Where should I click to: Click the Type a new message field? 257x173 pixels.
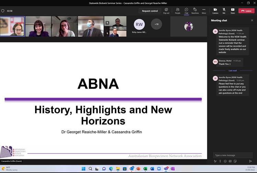pyautogui.click(x=233, y=155)
